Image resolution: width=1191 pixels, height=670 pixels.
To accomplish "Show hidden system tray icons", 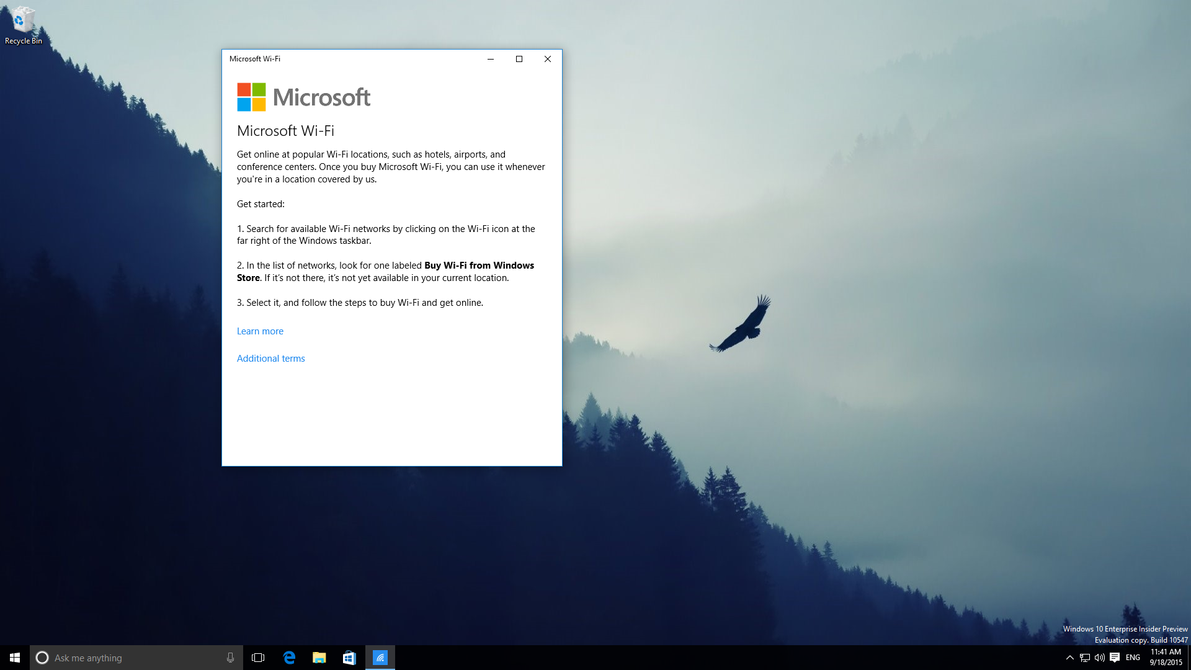I will pyautogui.click(x=1069, y=658).
